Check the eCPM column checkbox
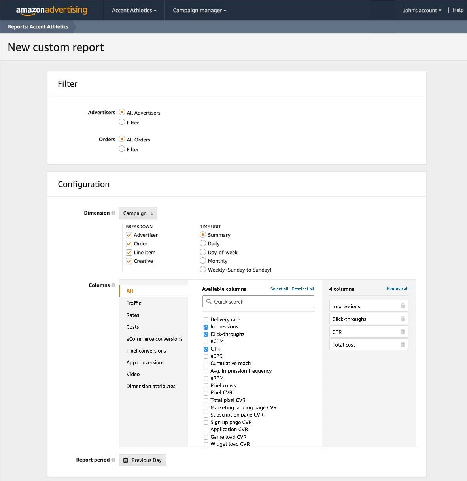467x481 pixels. pos(206,341)
